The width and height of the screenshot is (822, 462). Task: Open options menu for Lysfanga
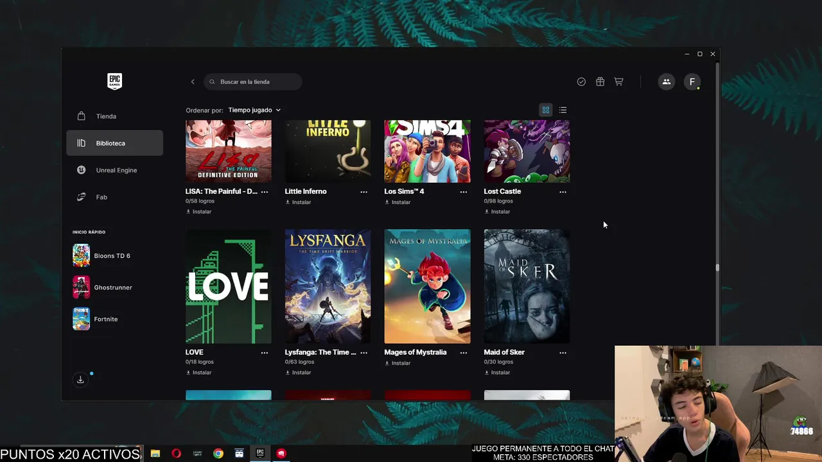(x=364, y=353)
